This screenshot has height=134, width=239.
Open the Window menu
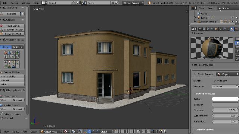pyautogui.click(x=26, y=3)
